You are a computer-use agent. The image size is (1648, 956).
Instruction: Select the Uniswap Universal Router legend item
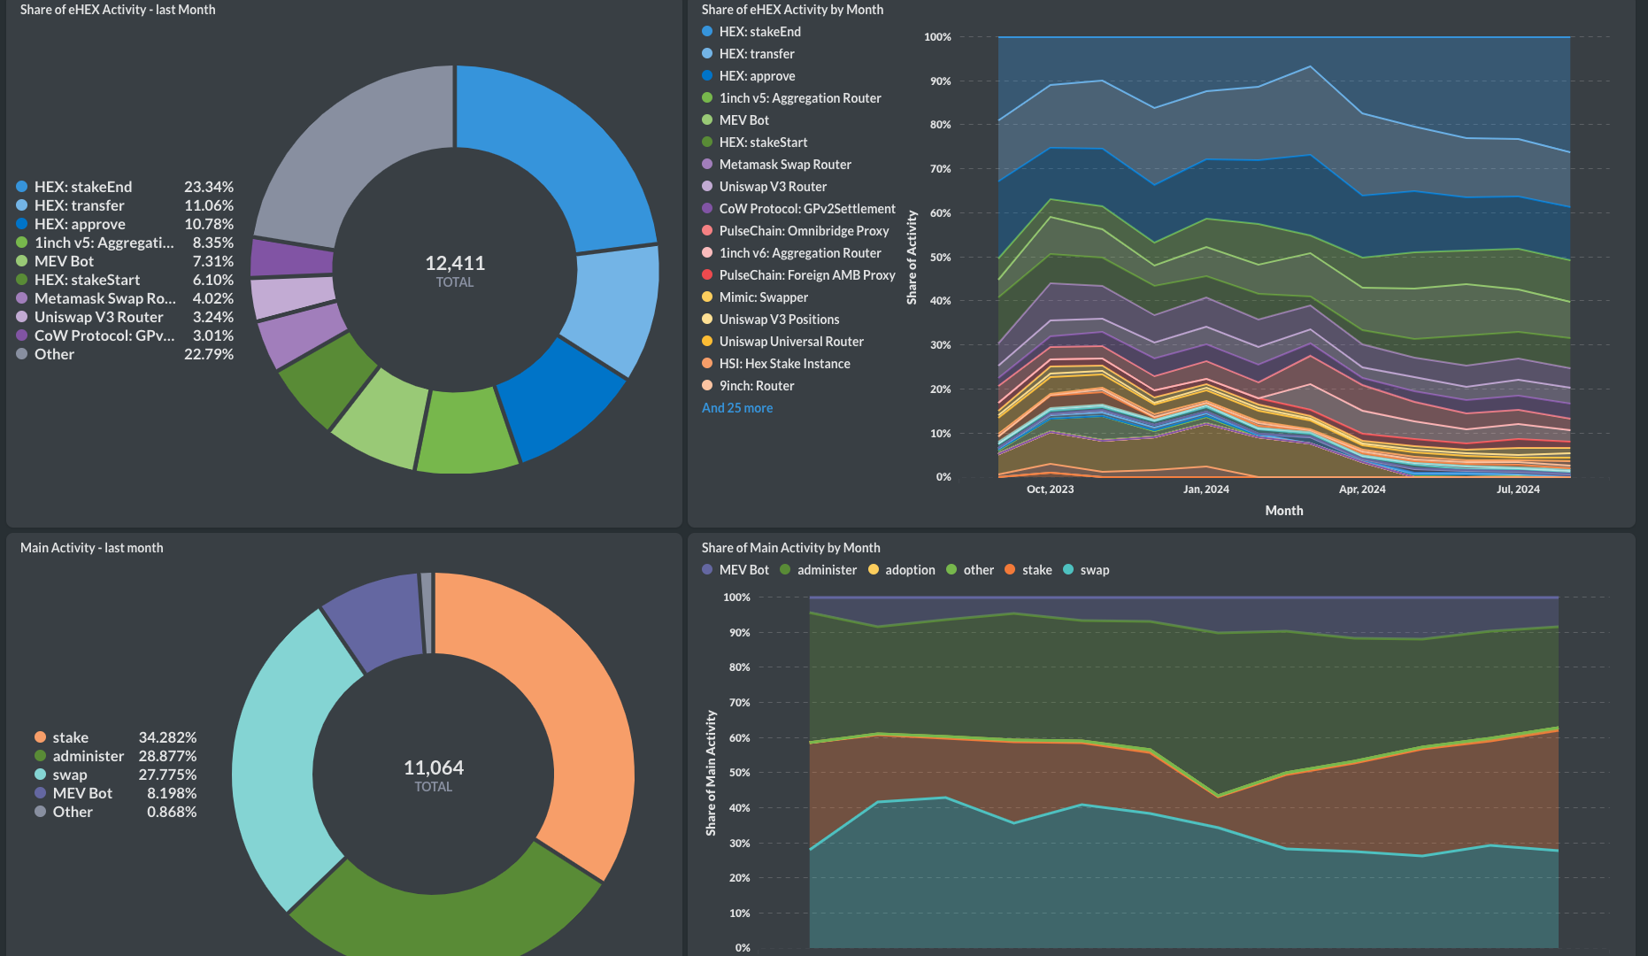pyautogui.click(x=782, y=342)
